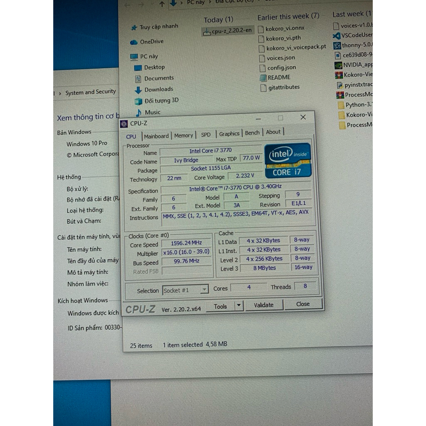Viewport: 426px width, 426px height.
Task: Click the ID Sản phẩm entry in System window
Action: 95,328
